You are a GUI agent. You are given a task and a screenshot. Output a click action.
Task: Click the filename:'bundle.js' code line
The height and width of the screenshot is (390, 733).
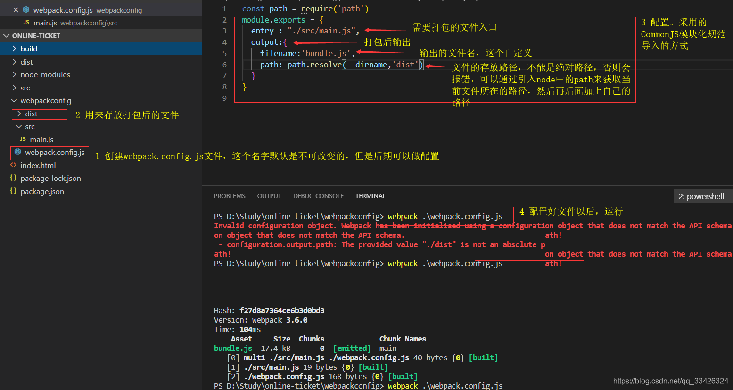[x=307, y=53]
